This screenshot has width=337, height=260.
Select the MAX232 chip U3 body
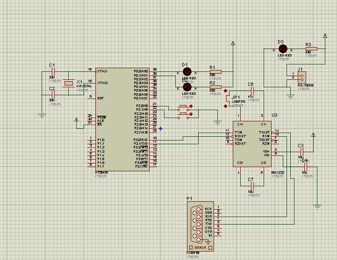(252, 144)
